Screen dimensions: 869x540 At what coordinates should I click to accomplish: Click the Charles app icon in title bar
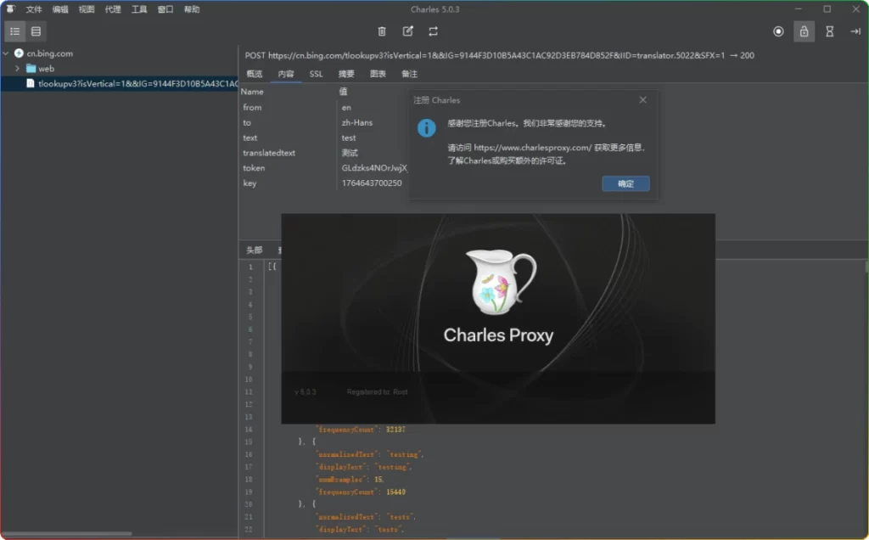(8, 8)
